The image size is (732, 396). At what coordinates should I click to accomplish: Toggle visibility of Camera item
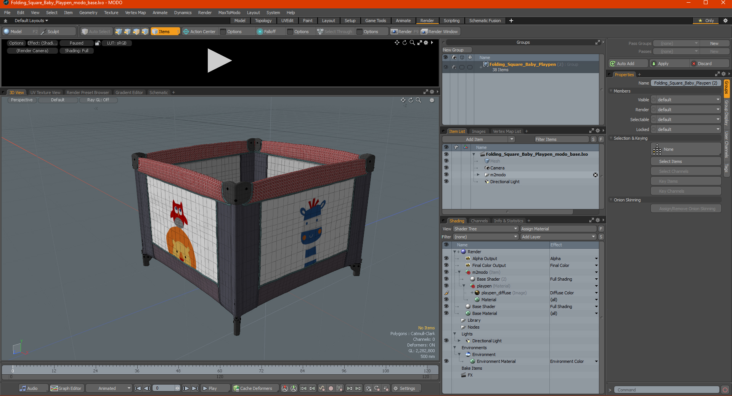(446, 168)
